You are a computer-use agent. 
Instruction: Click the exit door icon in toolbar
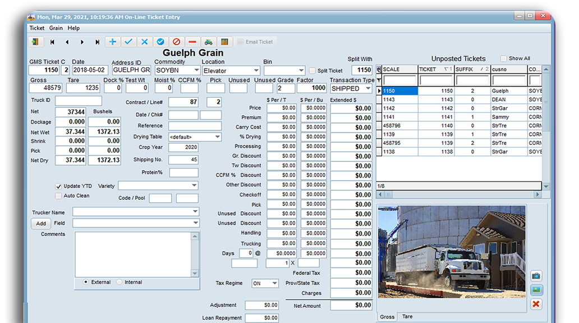[x=35, y=42]
